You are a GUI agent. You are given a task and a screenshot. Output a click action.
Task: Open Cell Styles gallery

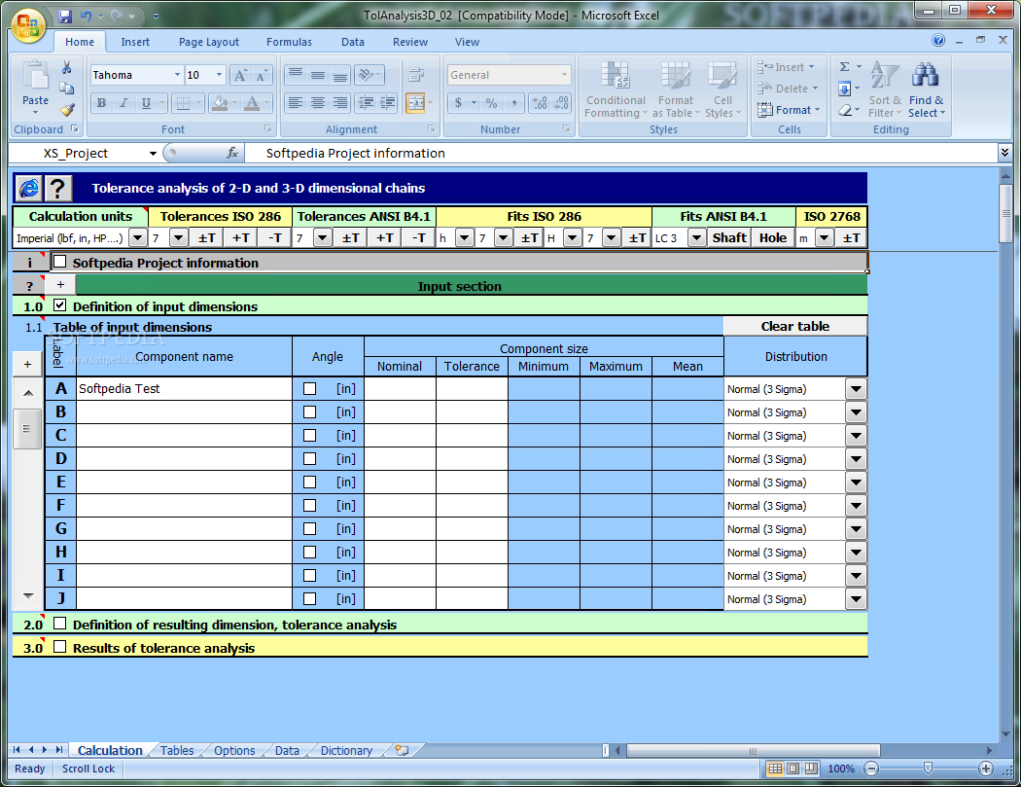[x=722, y=89]
